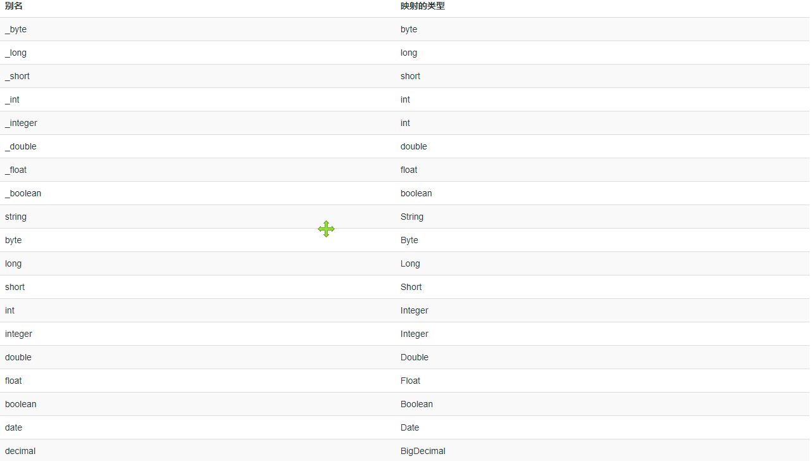The width and height of the screenshot is (812, 461).
Task: Click the decimal alias cell
Action: (20, 451)
